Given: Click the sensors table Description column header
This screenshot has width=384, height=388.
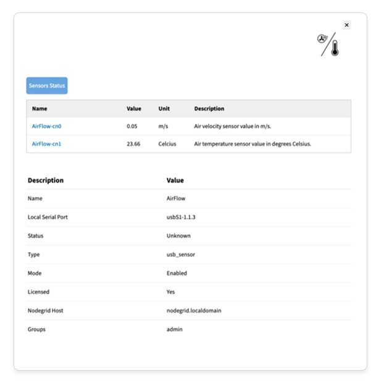Looking at the screenshot, I should coord(209,109).
